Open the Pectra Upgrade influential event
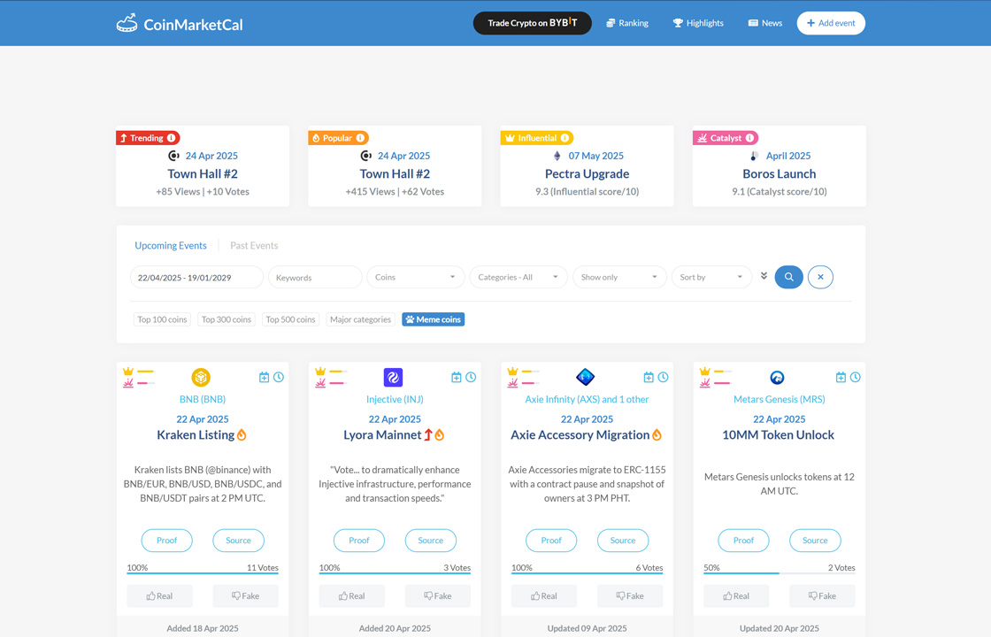Image resolution: width=991 pixels, height=637 pixels. pyautogui.click(x=588, y=173)
